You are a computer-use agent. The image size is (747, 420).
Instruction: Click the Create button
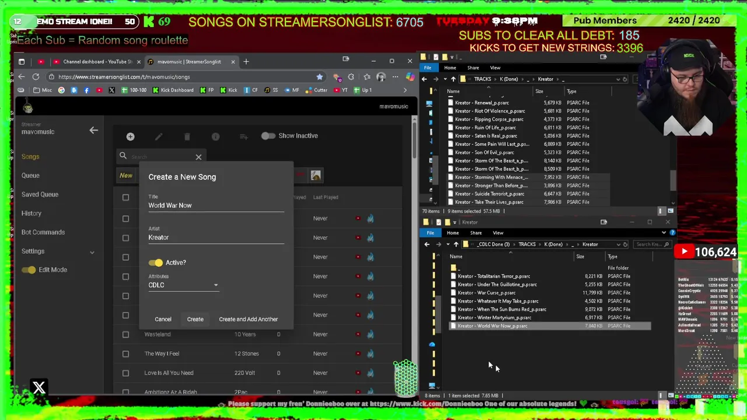click(195, 319)
